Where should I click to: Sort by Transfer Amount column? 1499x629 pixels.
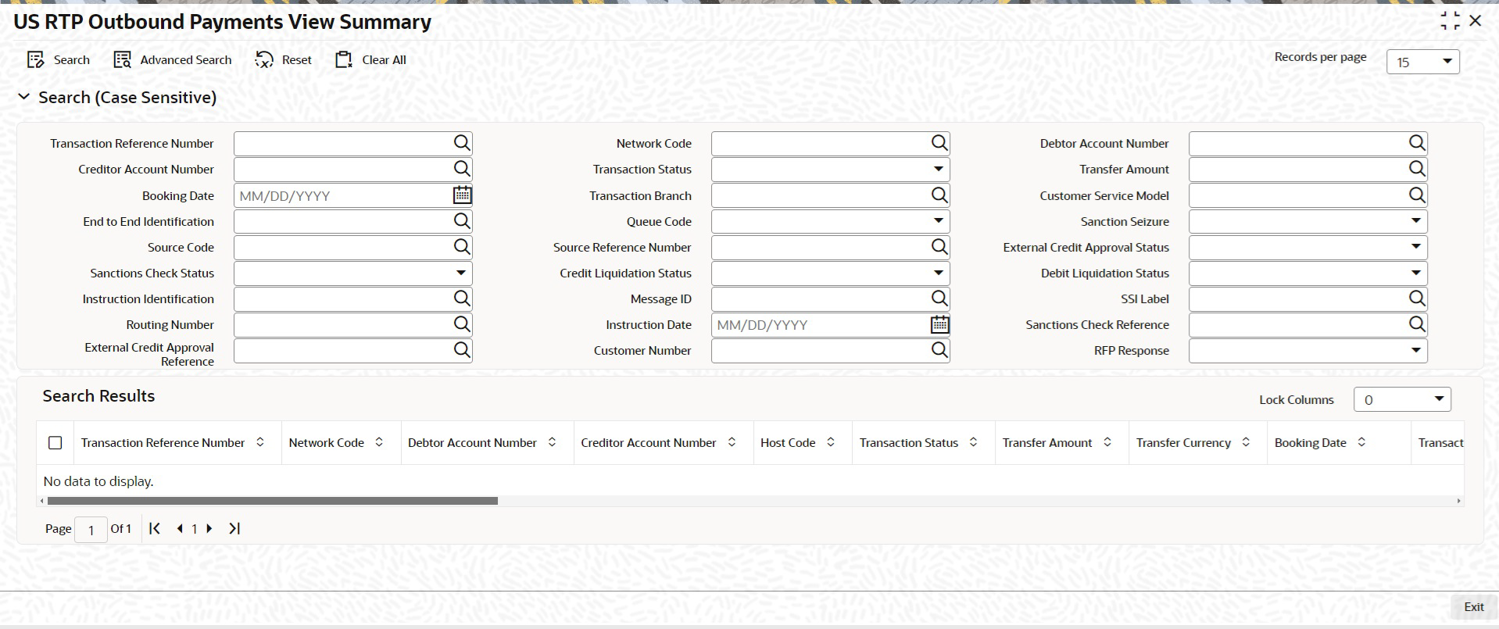coord(1107,442)
